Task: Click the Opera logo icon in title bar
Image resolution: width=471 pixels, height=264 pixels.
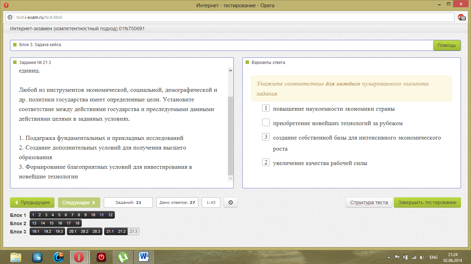Action: pos(6,5)
